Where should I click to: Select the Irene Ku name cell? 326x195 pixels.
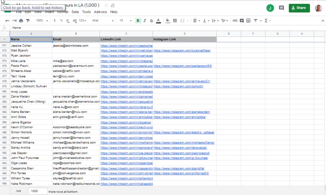tap(31, 107)
